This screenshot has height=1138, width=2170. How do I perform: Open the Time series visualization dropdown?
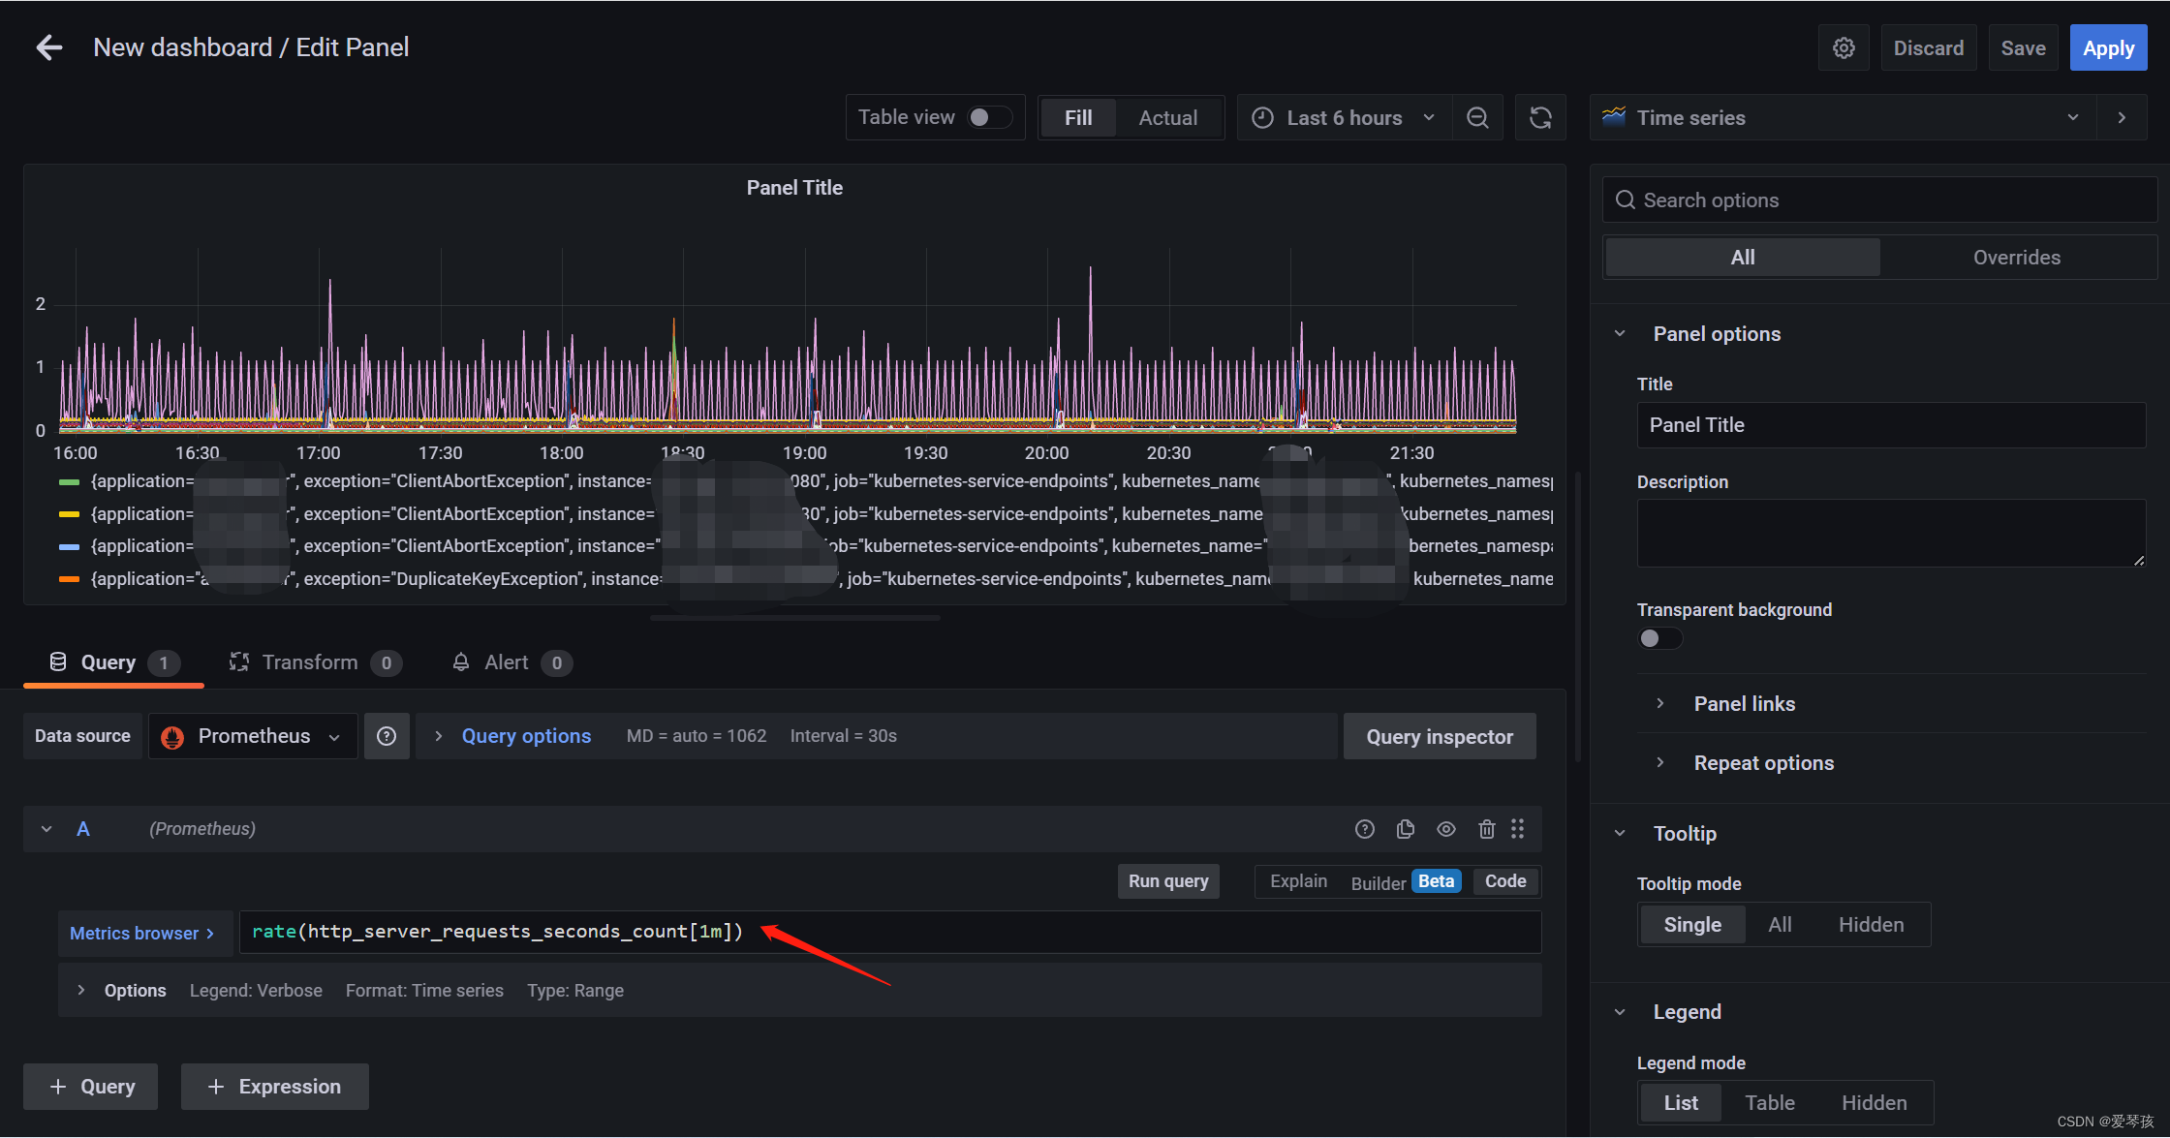pyautogui.click(x=2072, y=117)
